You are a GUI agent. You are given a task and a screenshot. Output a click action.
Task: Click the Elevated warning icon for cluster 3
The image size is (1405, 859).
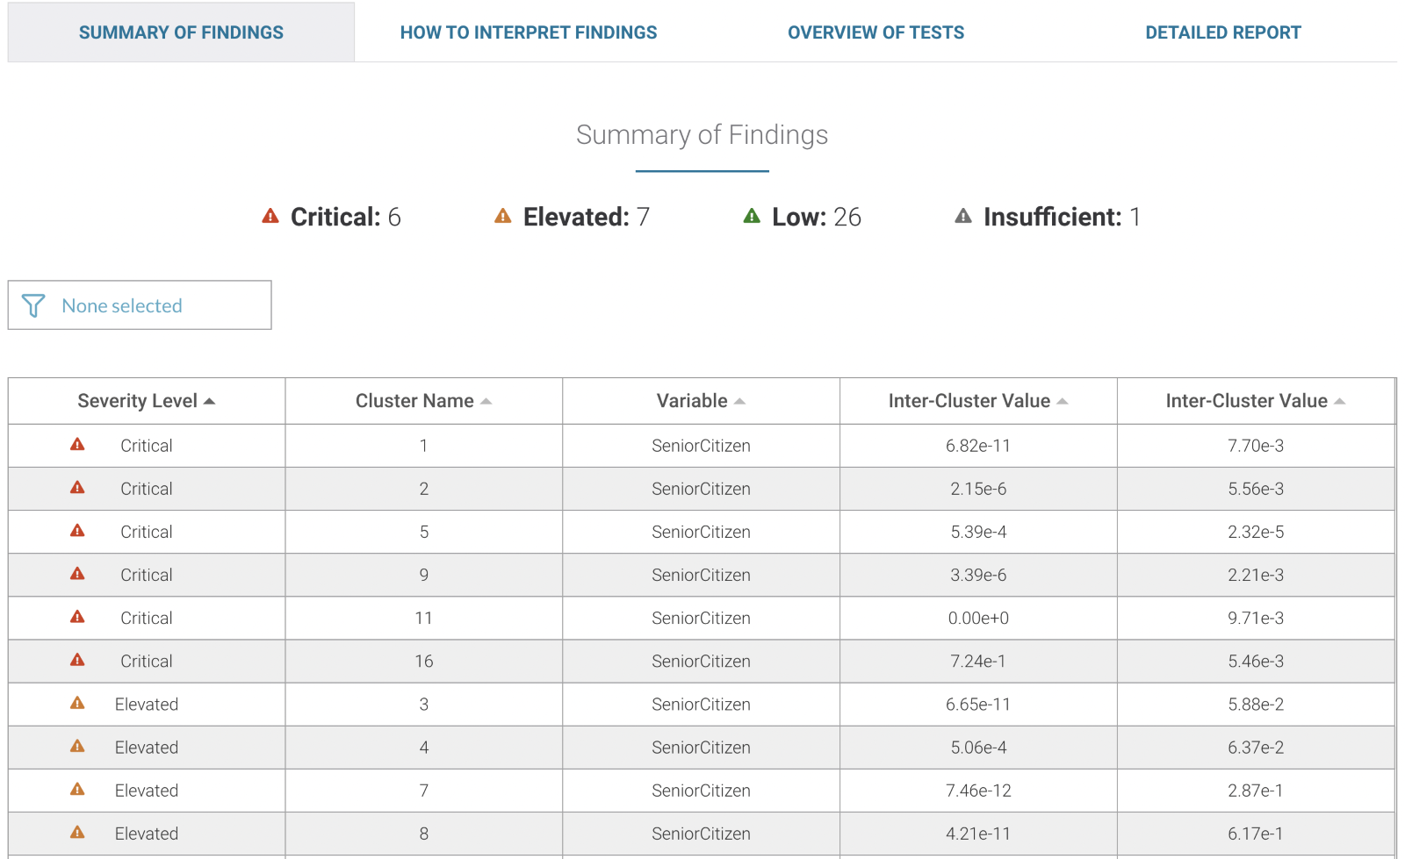(77, 703)
